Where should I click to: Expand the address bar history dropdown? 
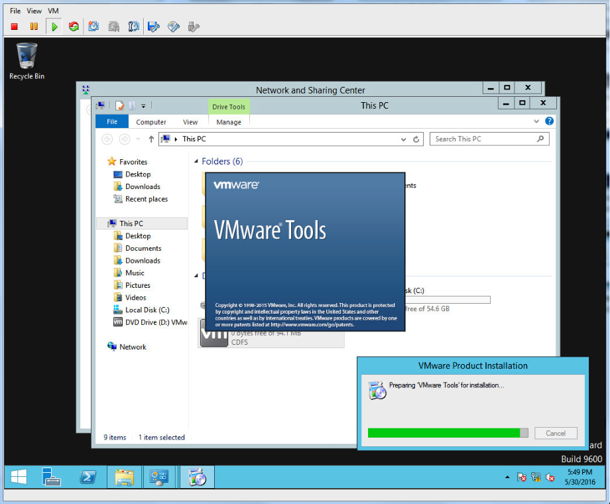point(404,139)
